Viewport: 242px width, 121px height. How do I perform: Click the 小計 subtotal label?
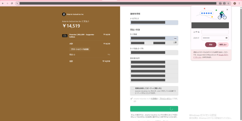(71, 44)
